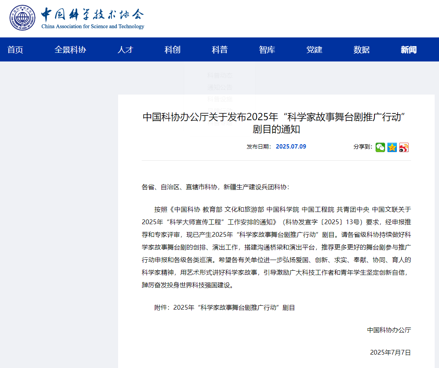
Task: Open the 数据 navigation item
Action: point(361,50)
